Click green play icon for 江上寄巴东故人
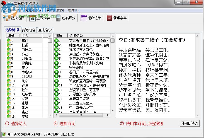The height and width of the screenshot is (138, 204). tap(57, 103)
